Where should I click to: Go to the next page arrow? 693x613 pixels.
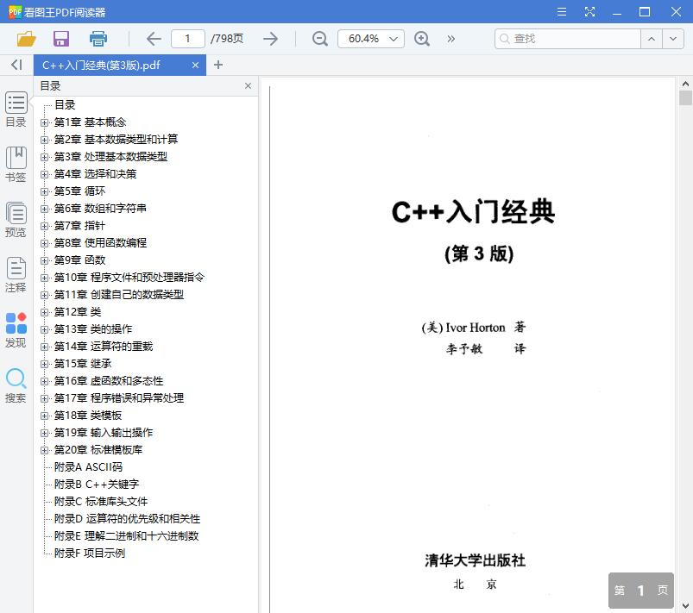tap(270, 39)
